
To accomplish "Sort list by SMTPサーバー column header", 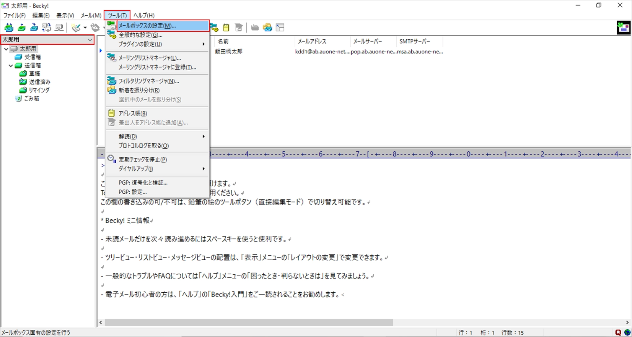I will pos(419,41).
